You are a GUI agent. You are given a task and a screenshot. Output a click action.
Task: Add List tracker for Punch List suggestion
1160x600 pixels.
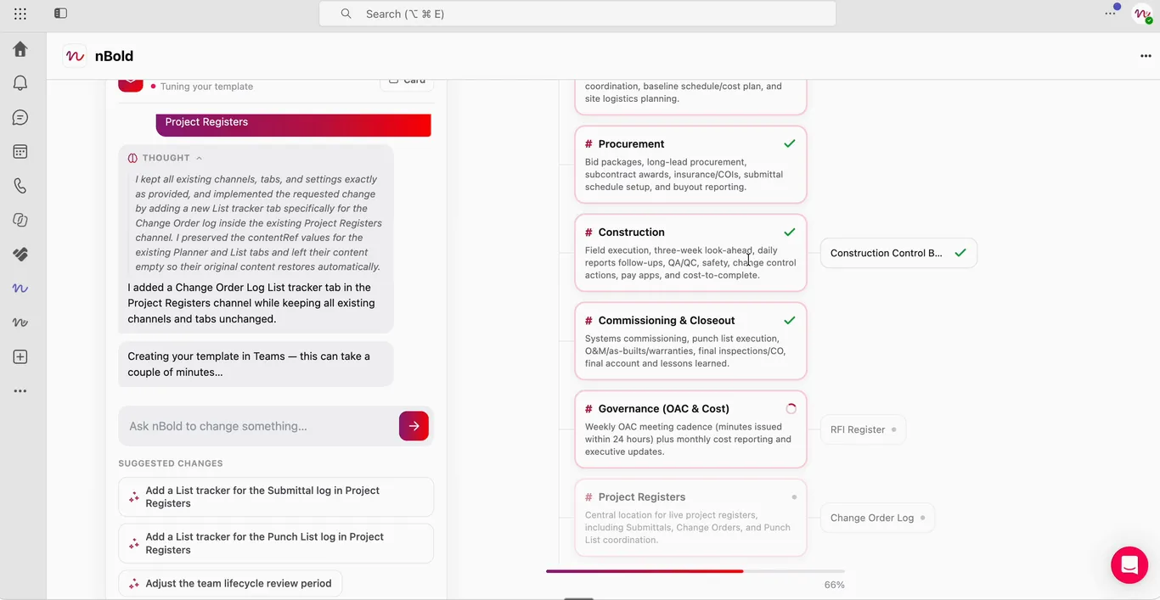tap(276, 543)
